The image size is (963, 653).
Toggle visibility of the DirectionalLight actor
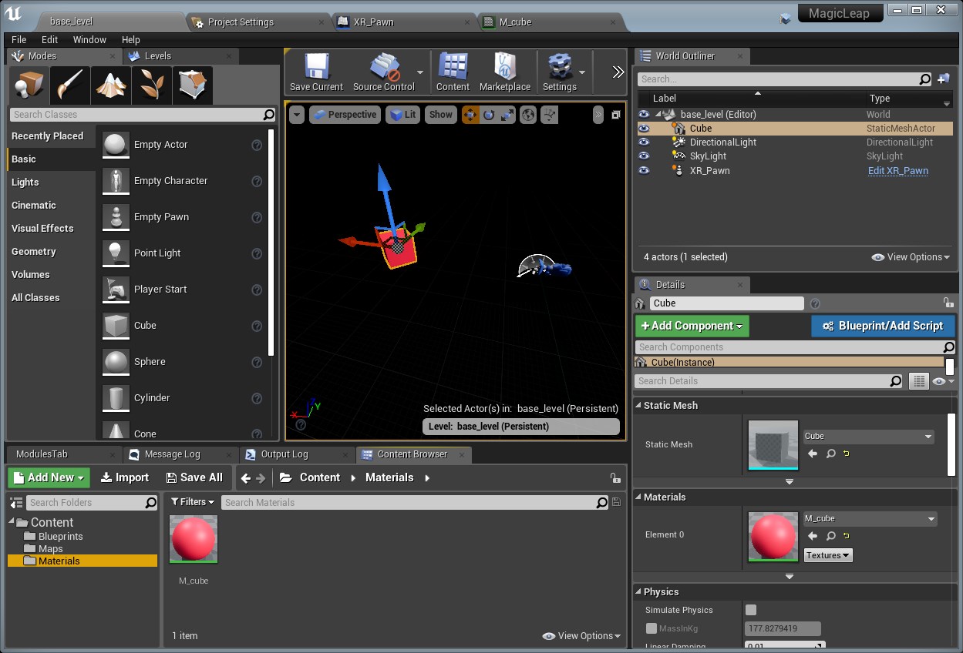644,142
